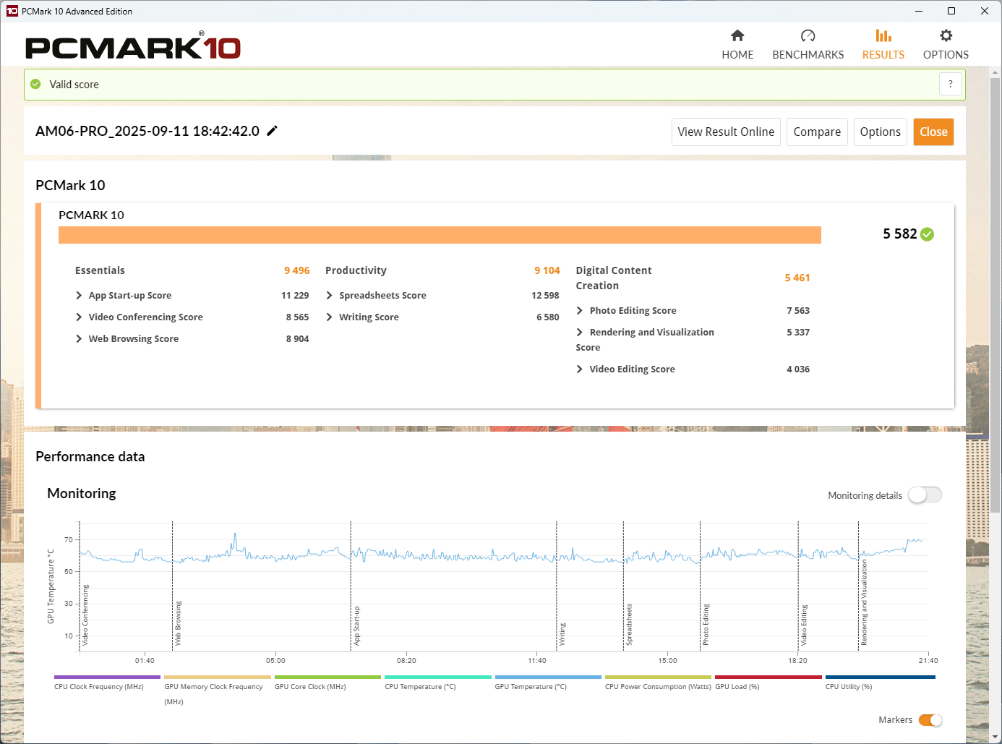Open Options via the gear icon

(946, 36)
